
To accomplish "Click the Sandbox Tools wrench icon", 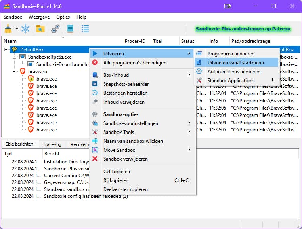I will 95,132.
